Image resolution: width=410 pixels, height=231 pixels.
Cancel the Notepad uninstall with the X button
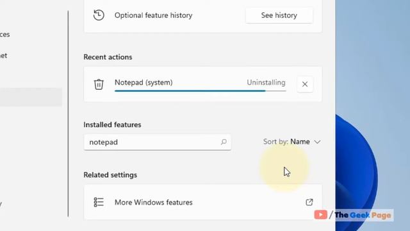pyautogui.click(x=305, y=84)
